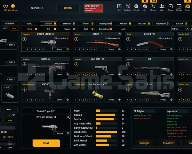Toggle slot 4 on M3 card
The image size is (192, 154).
pos(139,74)
